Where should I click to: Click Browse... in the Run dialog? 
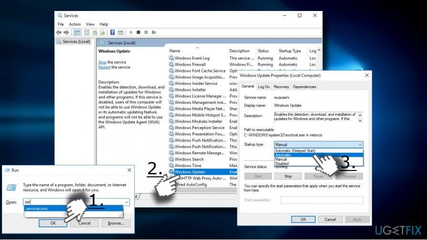tap(116, 223)
